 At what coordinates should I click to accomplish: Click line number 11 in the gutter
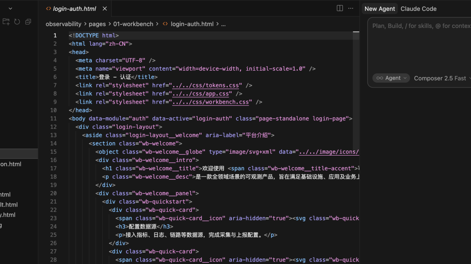click(54, 118)
